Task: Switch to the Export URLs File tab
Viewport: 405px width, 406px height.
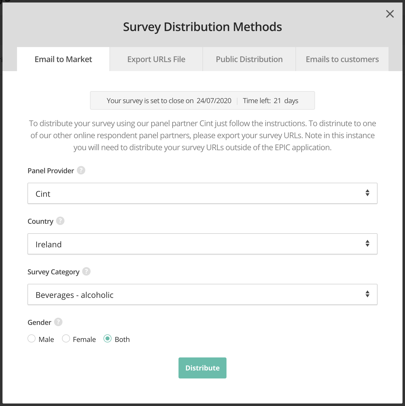Action: (156, 59)
